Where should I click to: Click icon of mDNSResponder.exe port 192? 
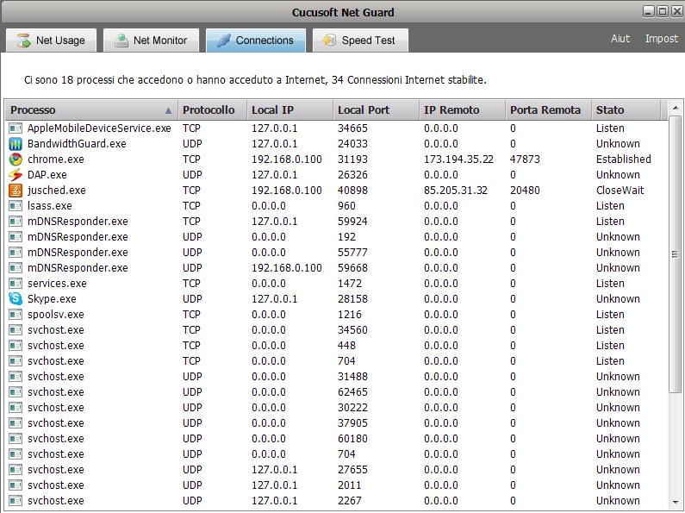(x=16, y=237)
